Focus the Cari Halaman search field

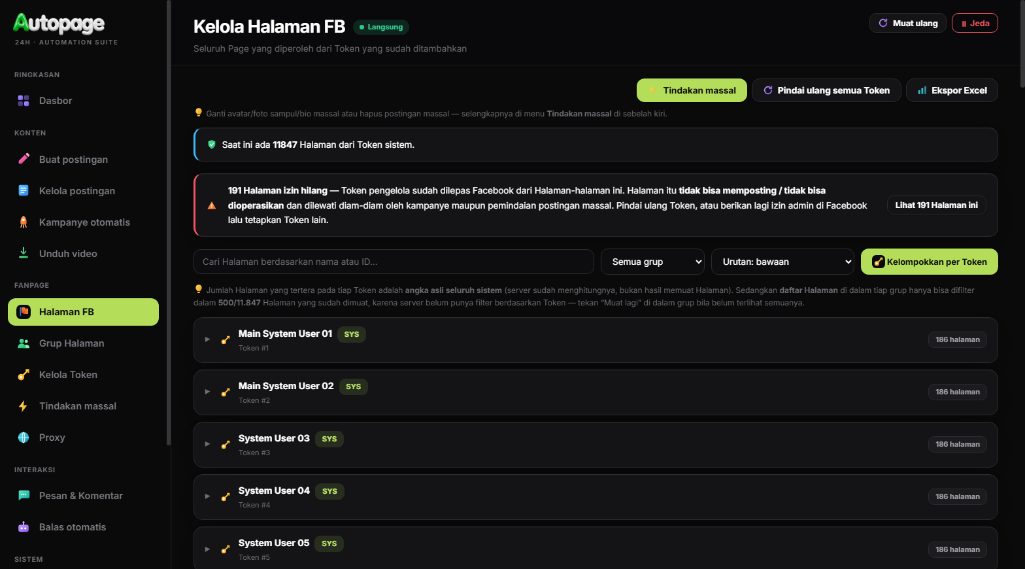tap(394, 262)
